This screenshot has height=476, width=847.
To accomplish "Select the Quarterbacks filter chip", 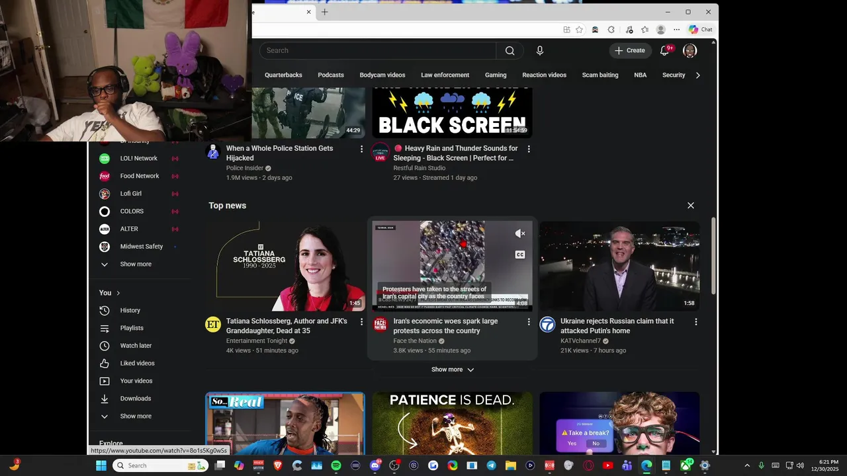I will click(283, 75).
